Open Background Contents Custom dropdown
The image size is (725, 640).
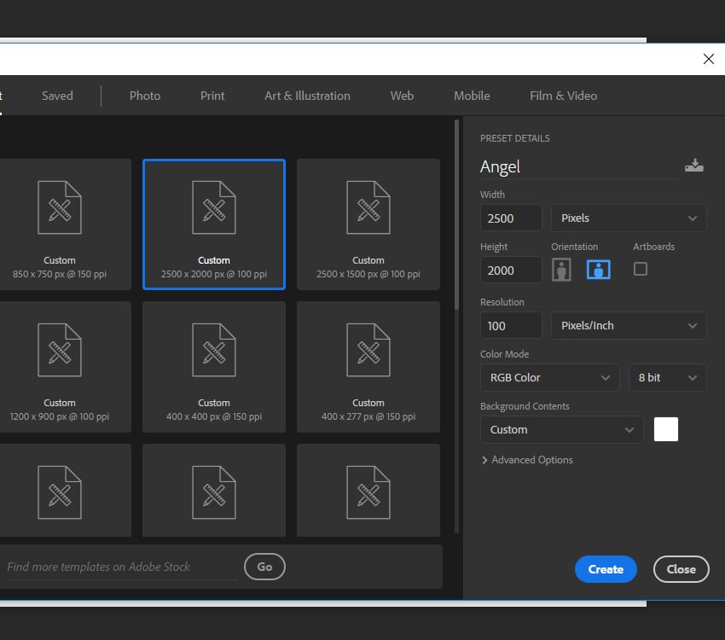561,429
